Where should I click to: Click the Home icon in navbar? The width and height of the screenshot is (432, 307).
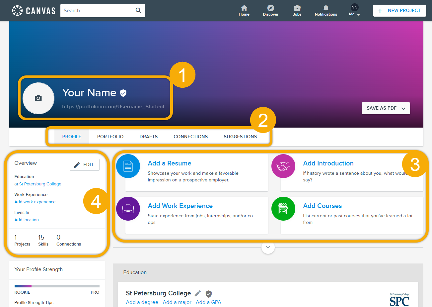(244, 8)
